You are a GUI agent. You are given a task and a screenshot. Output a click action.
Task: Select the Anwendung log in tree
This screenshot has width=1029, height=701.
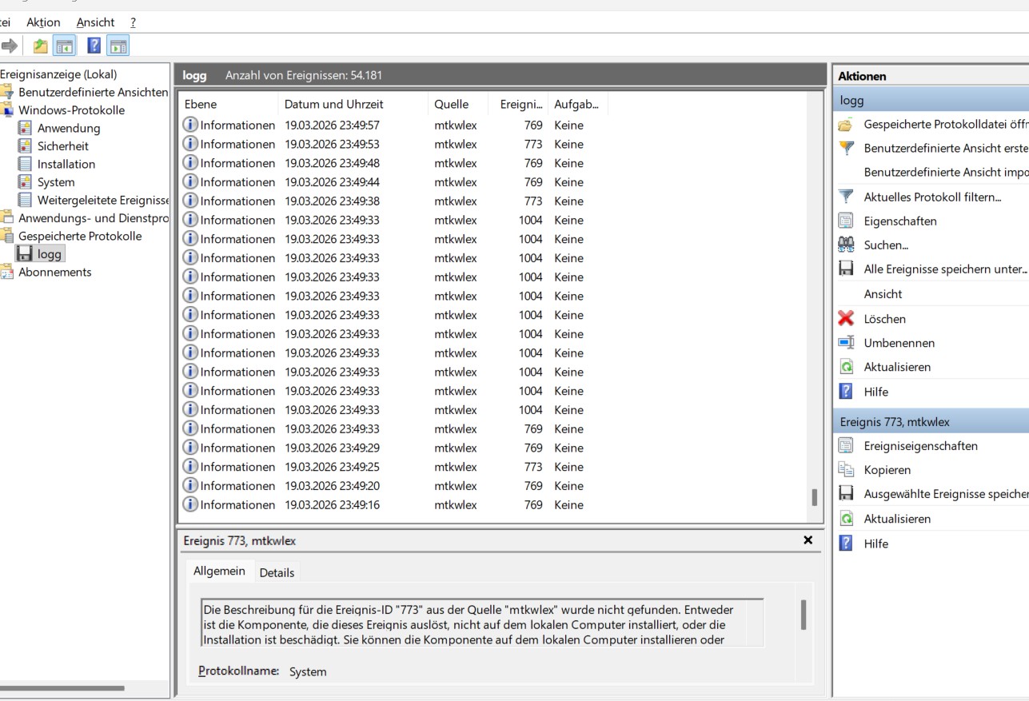69,128
